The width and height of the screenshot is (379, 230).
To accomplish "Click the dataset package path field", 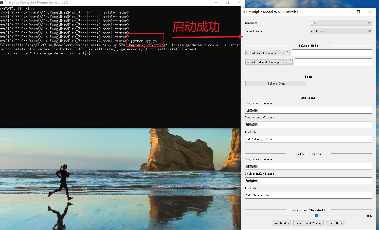I will pos(333,62).
